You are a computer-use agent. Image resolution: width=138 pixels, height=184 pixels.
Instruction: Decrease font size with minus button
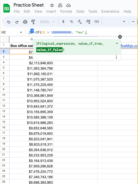point(133,22)
